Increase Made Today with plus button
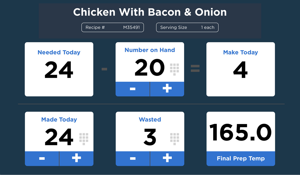300x175 pixels. [76, 158]
